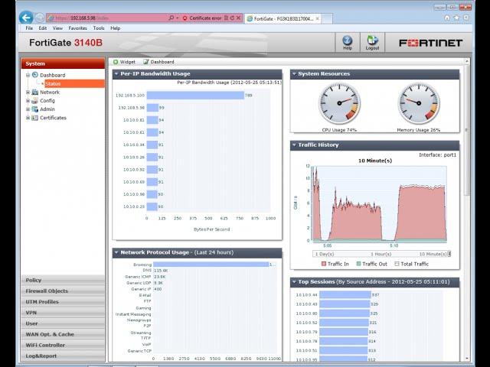
Task: Click the address bar search magnifier icon
Action: click(171, 18)
